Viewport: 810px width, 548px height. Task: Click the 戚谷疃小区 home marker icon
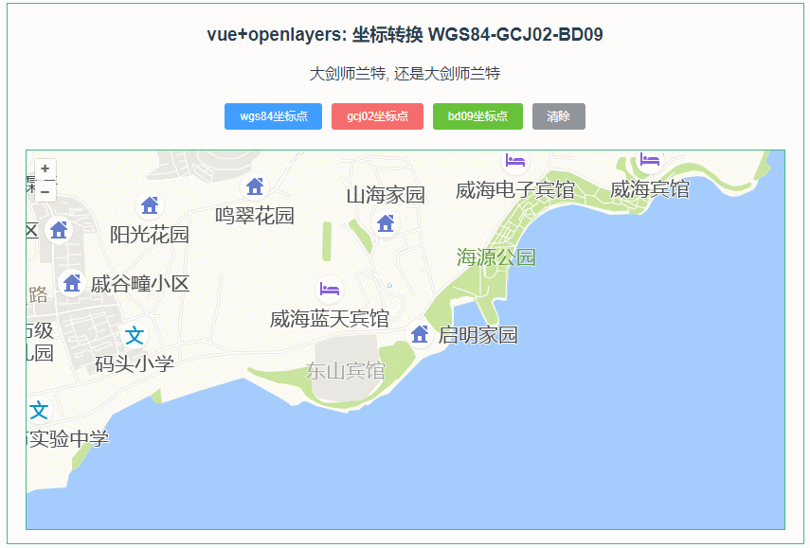(71, 281)
